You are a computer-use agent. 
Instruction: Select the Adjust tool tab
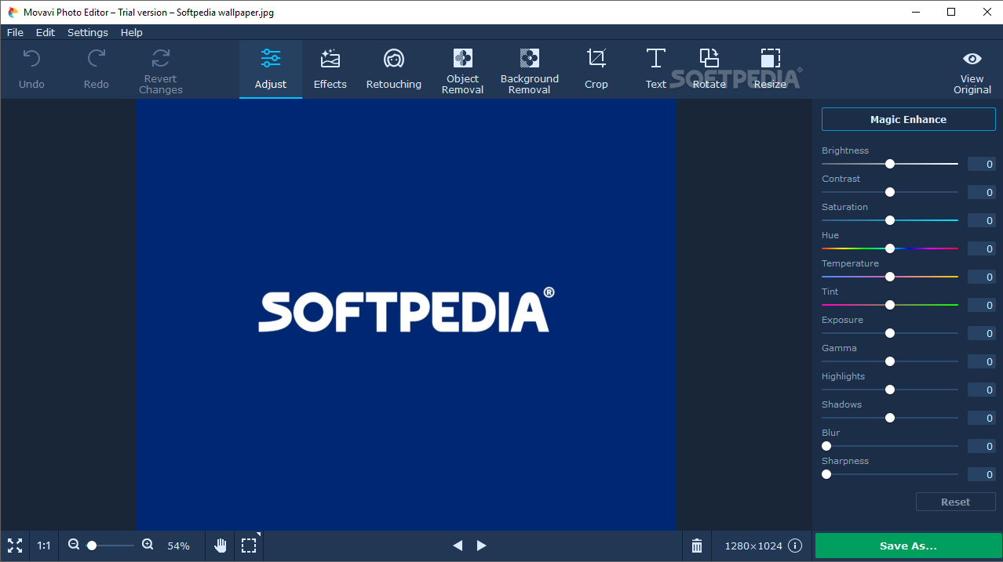pyautogui.click(x=271, y=69)
